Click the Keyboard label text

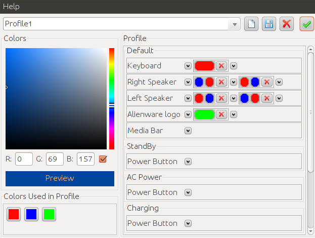point(144,66)
